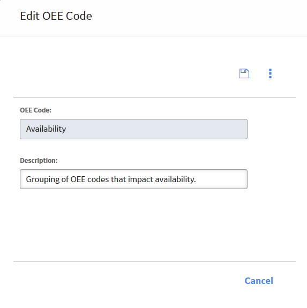This screenshot has width=307, height=308.
Task: Click the 'OEE Code:' field label
Action: click(x=35, y=110)
